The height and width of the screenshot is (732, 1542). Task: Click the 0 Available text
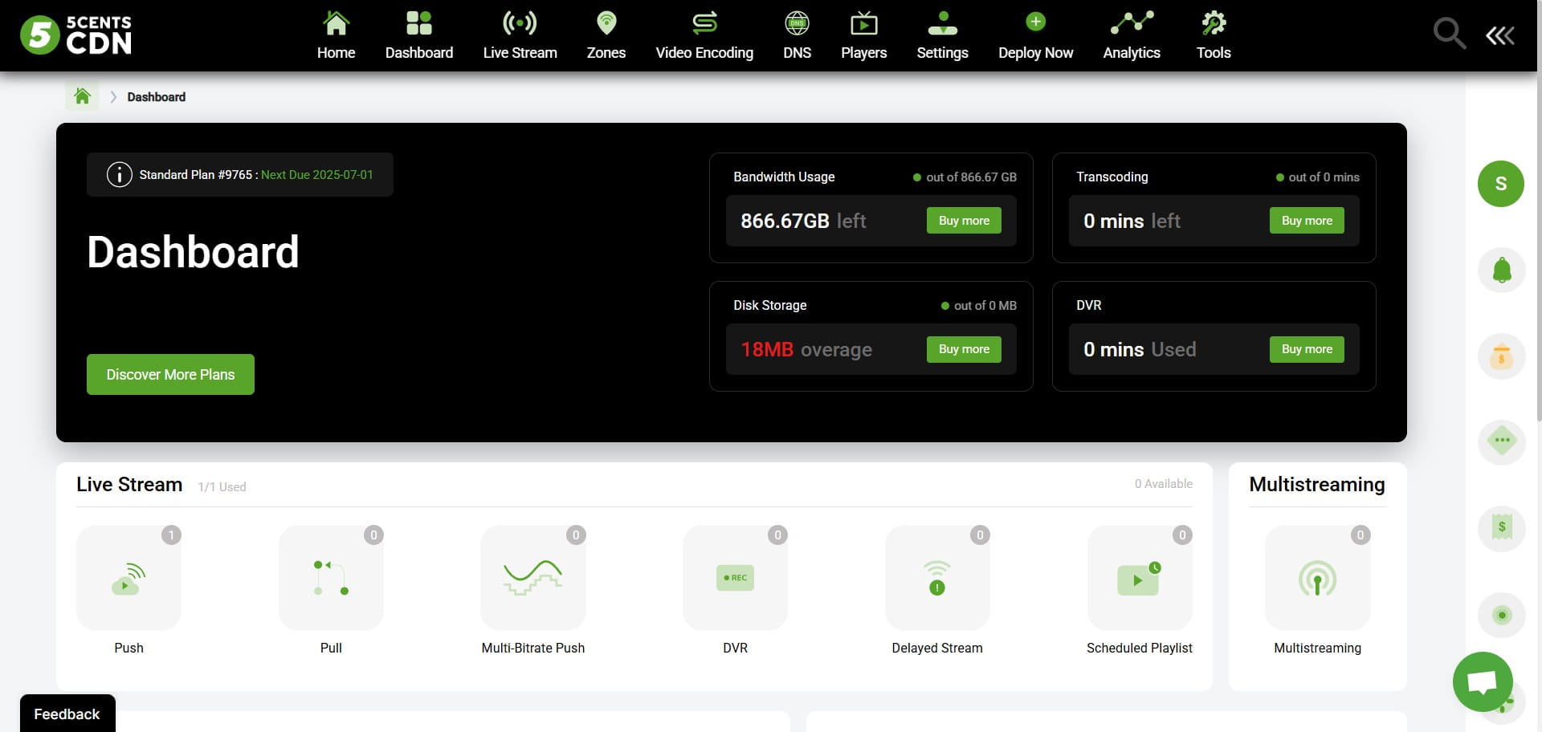click(x=1163, y=484)
